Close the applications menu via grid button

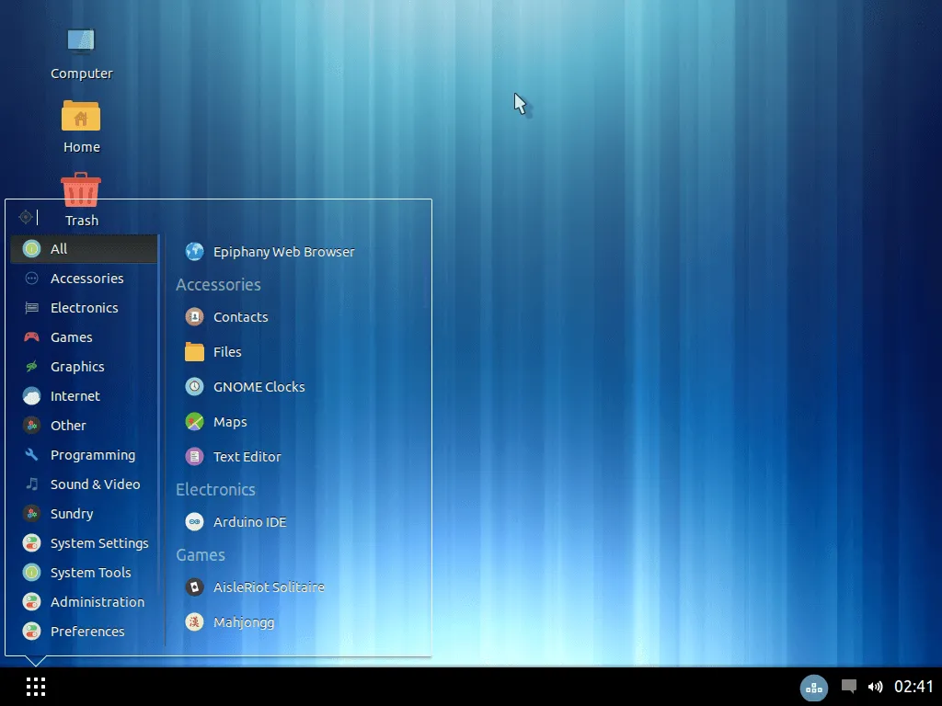click(36, 687)
